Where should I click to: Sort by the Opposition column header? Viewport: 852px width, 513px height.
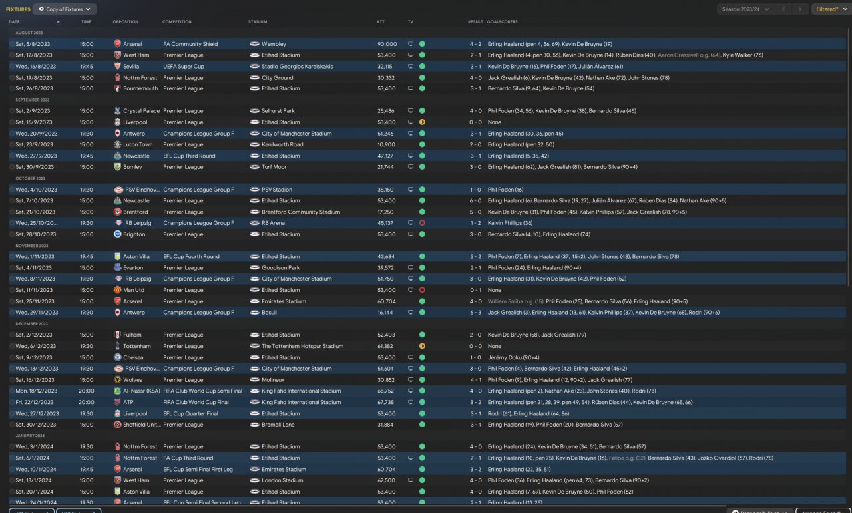click(x=126, y=22)
